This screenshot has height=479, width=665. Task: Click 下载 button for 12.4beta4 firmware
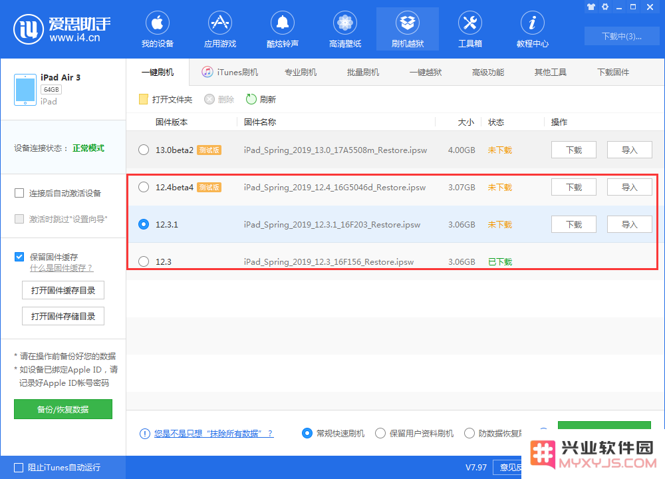pyautogui.click(x=574, y=187)
